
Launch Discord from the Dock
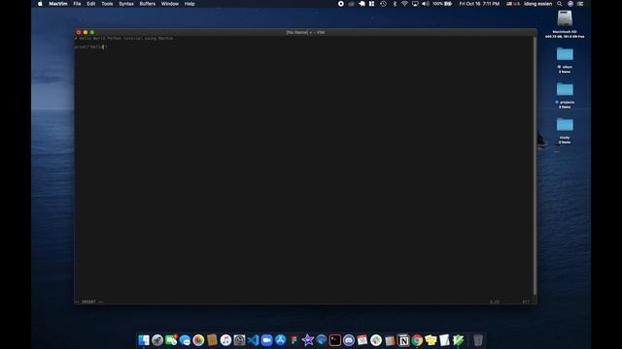click(x=349, y=340)
